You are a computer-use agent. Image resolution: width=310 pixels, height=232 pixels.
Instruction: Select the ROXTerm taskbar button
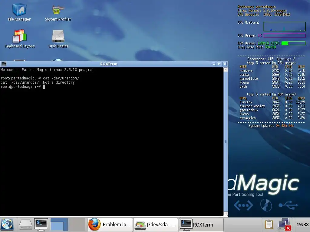[201, 224]
